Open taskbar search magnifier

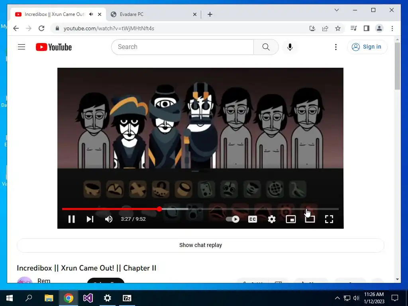tap(29, 298)
